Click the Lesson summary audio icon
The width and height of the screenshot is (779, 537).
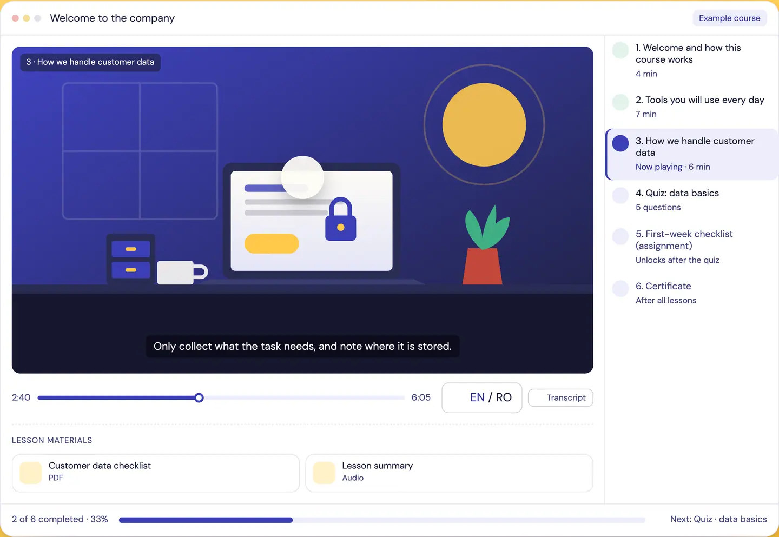point(324,473)
